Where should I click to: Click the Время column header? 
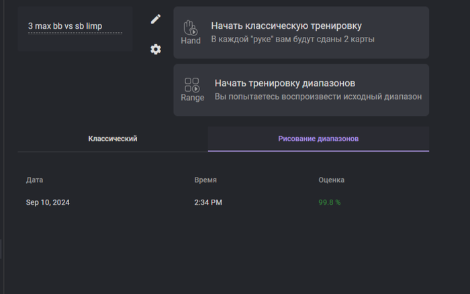205,180
